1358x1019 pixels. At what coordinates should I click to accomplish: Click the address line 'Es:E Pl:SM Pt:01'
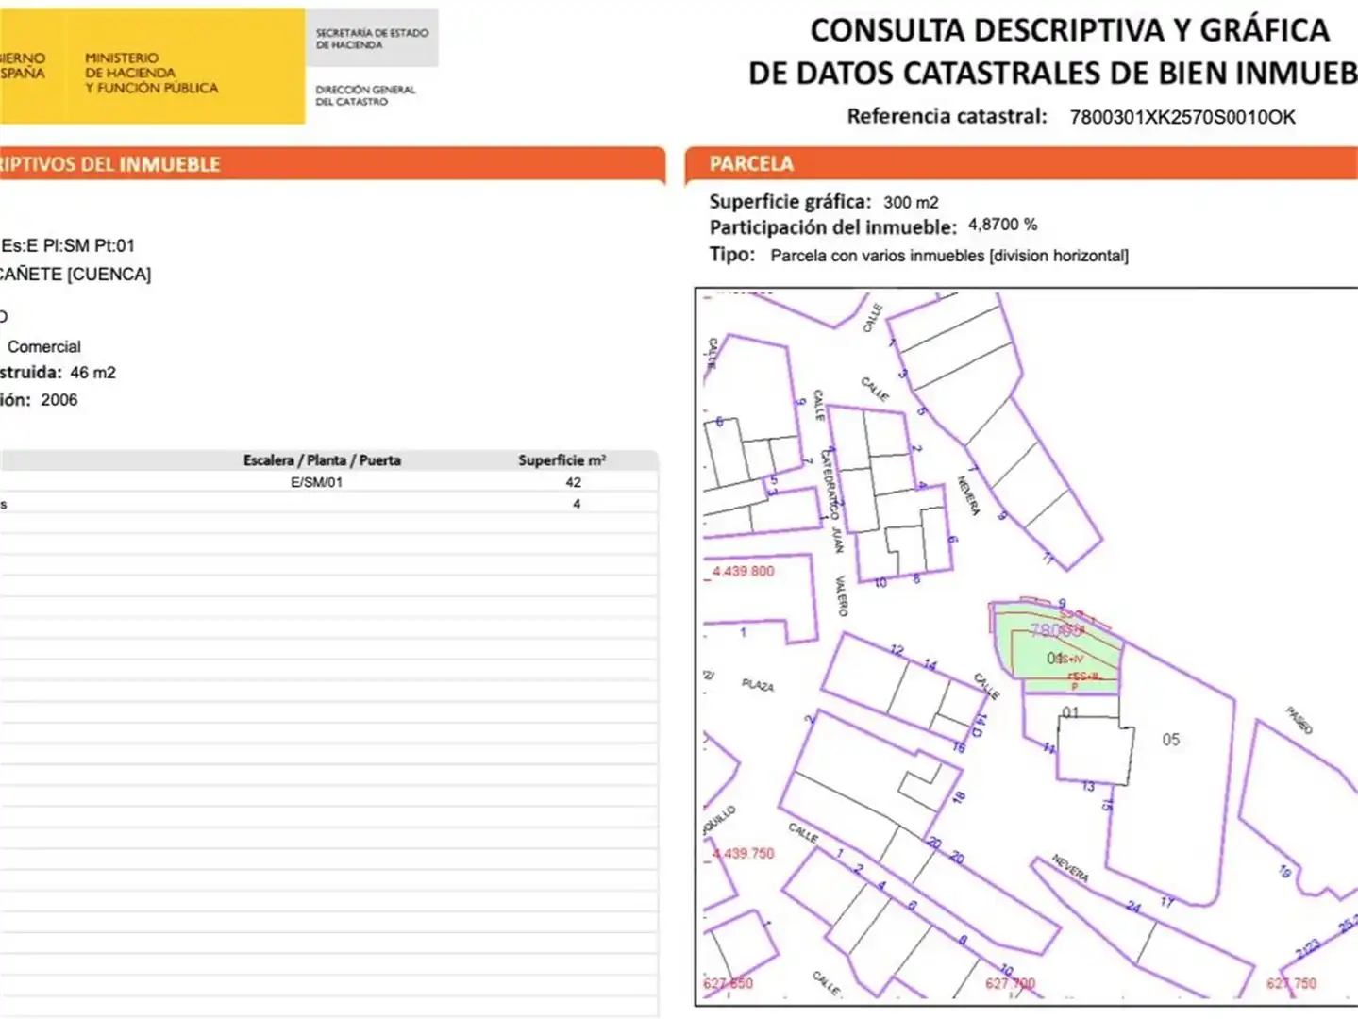(68, 245)
